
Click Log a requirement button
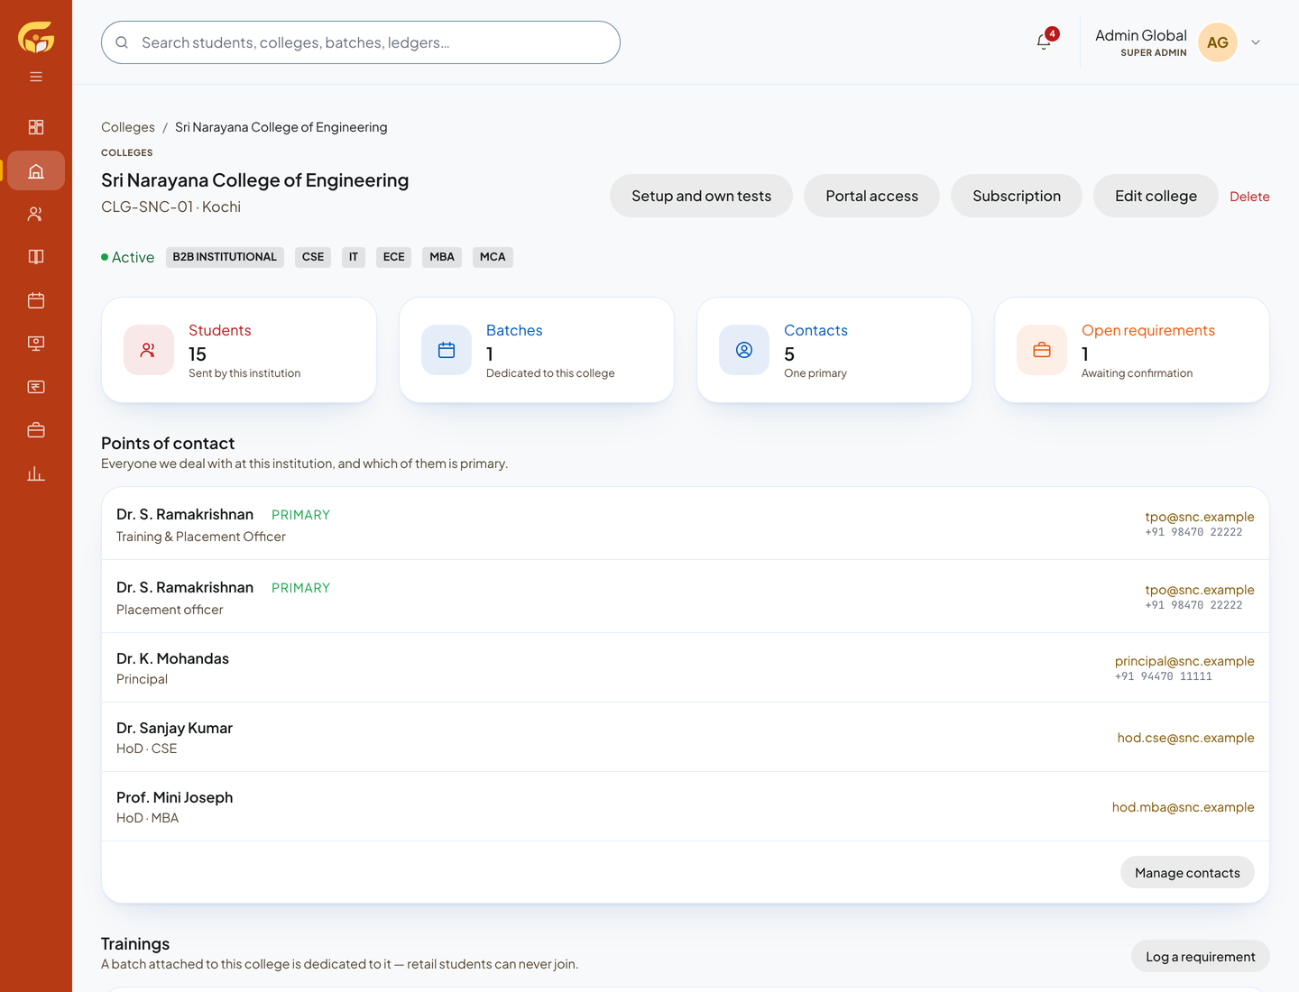click(1200, 956)
